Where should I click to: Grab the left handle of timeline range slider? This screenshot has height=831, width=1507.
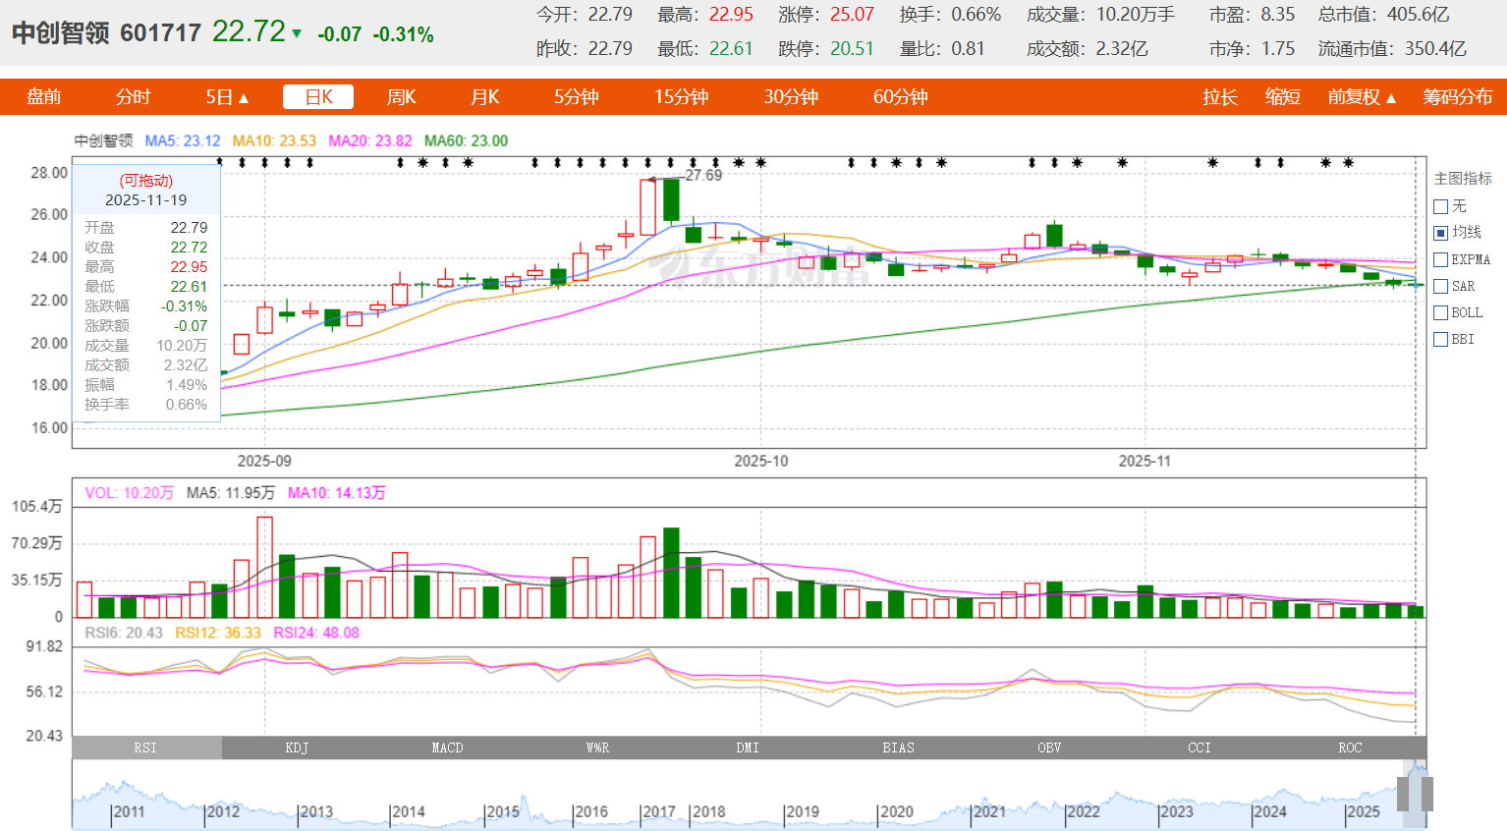pyautogui.click(x=1403, y=794)
